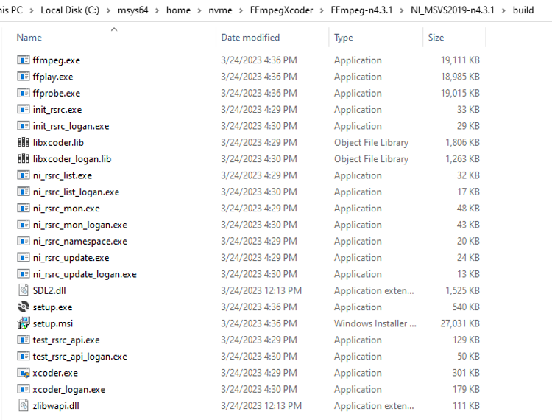Navigate to FFmpegXcoder folder in breadcrumb
This screenshot has width=552, height=420.
tap(281, 10)
